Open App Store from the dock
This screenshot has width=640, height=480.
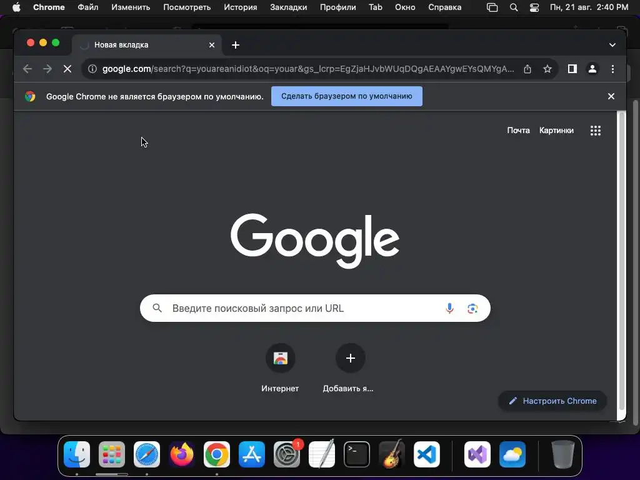pos(252,454)
